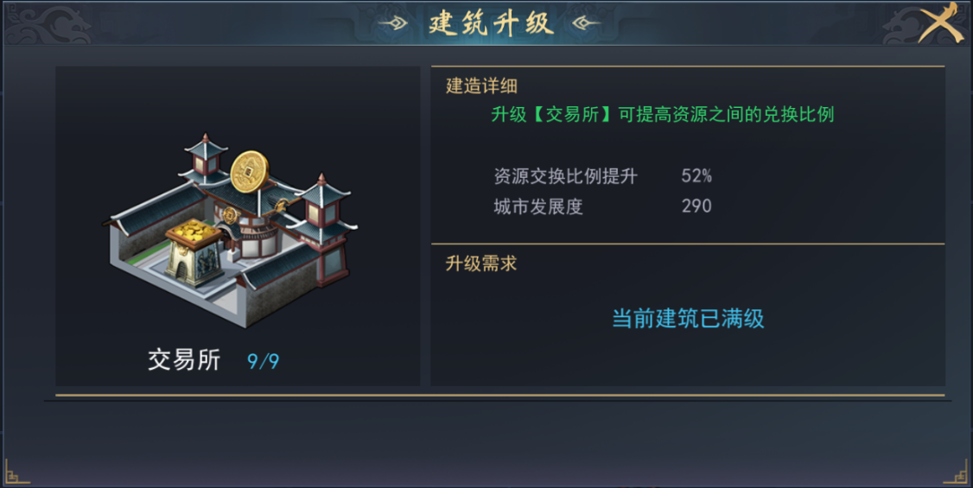973x488 pixels.
Task: Click the right arrow ornament beside title
Action: (587, 23)
